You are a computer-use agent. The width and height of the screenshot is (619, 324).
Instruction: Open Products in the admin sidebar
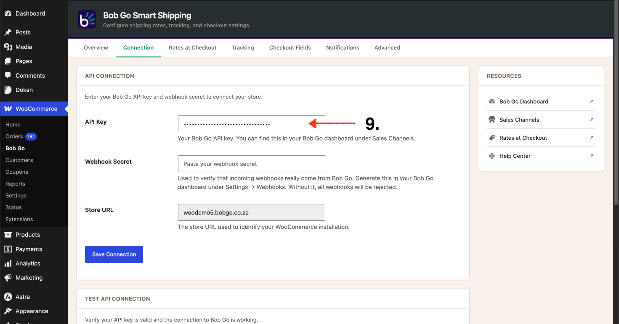[34, 235]
